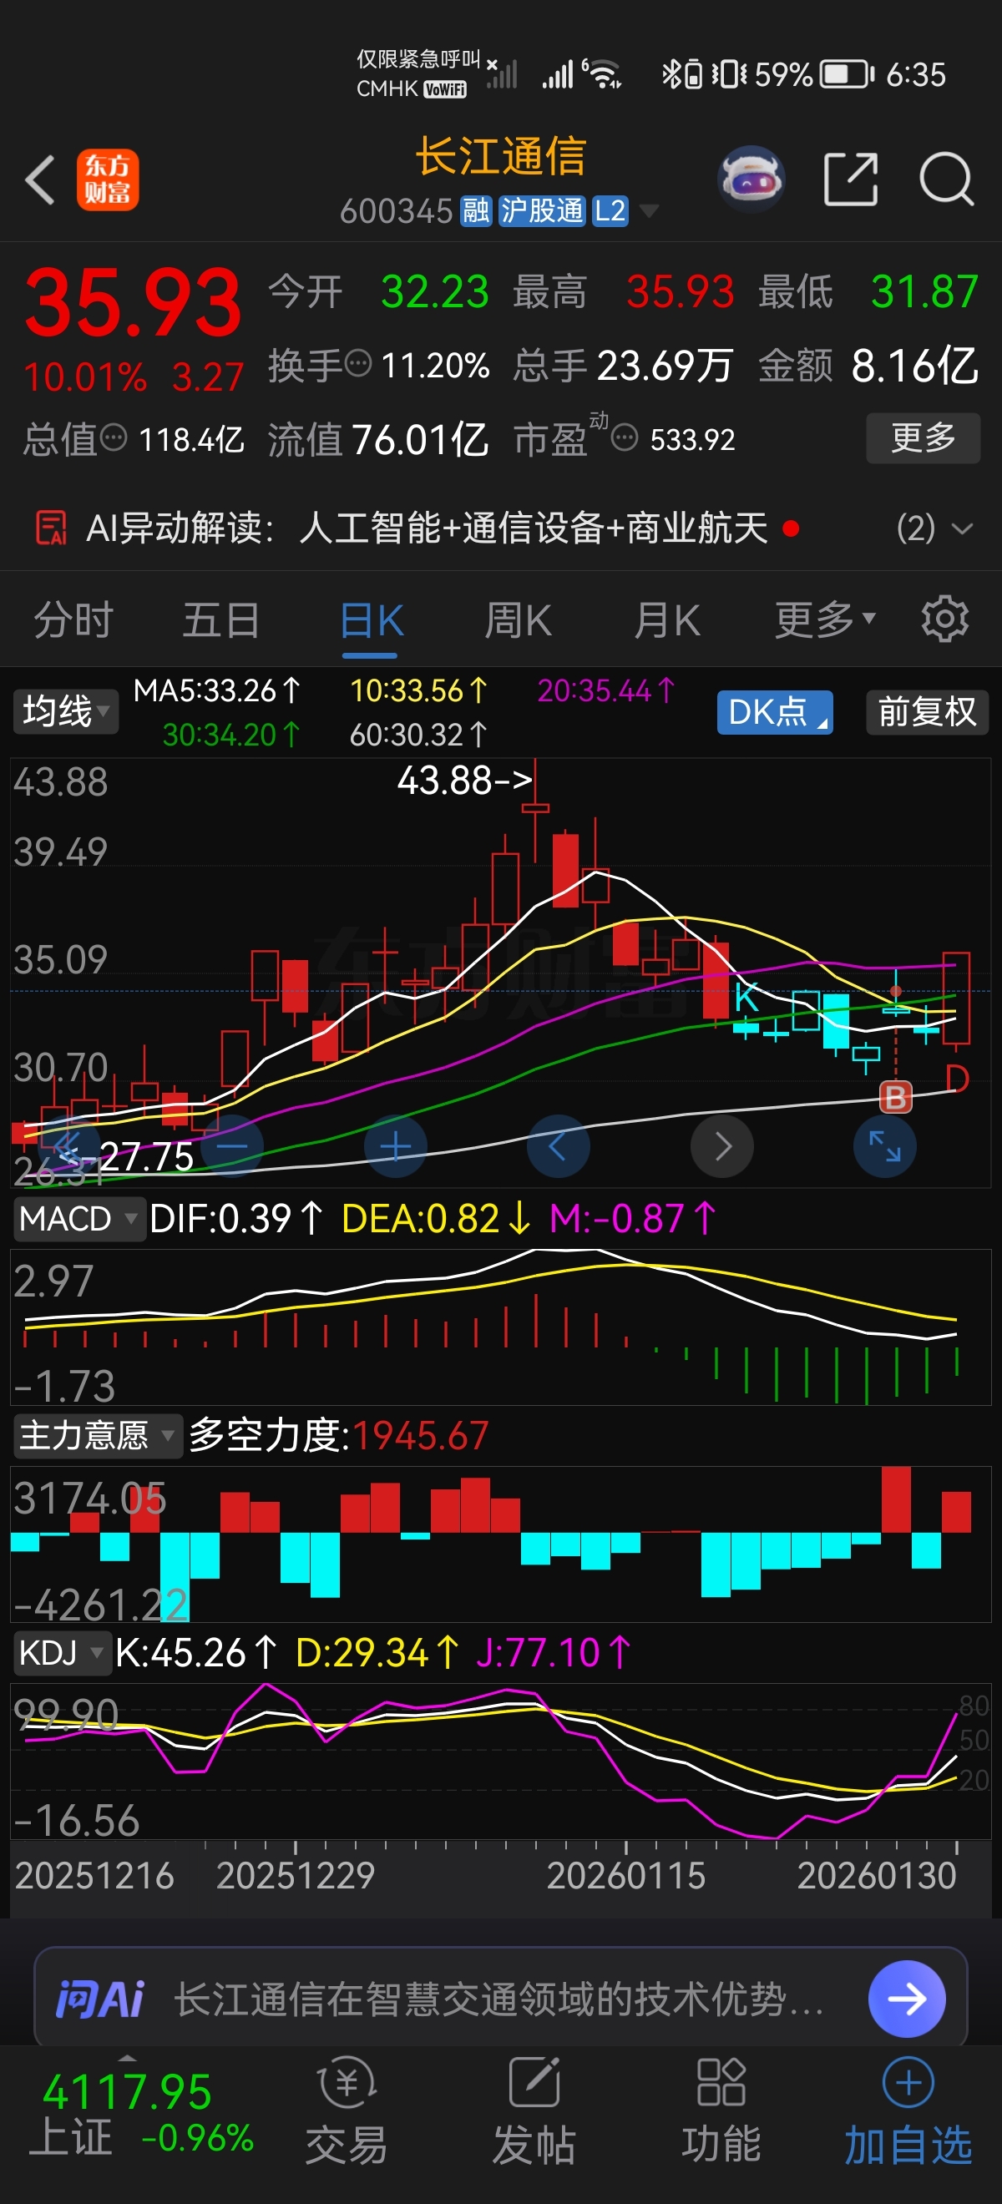Tap the 问Ai logo label
The height and width of the screenshot is (2204, 1002).
tap(99, 1999)
